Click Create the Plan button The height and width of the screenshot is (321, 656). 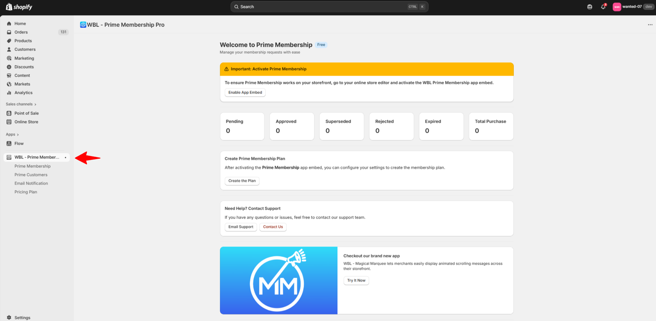click(x=242, y=181)
